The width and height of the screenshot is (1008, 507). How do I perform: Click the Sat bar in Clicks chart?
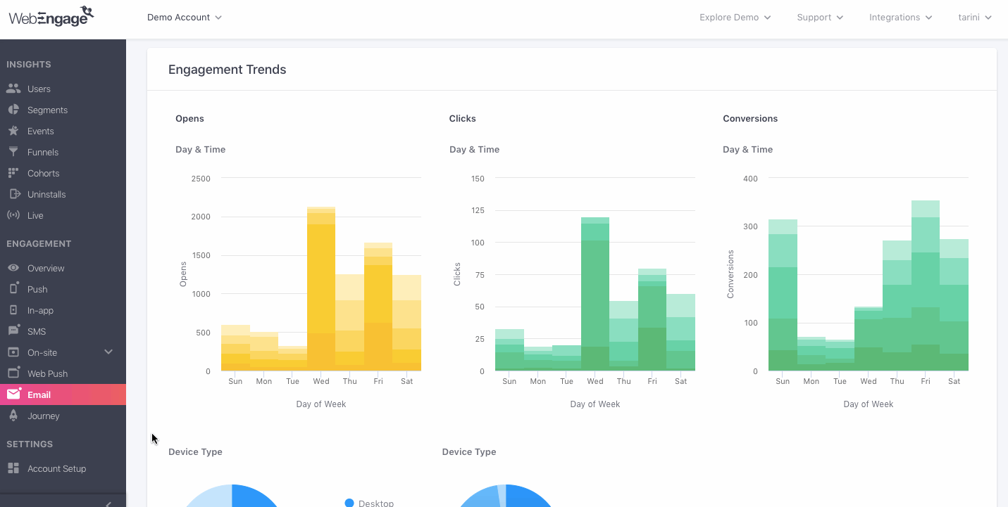pos(680,333)
